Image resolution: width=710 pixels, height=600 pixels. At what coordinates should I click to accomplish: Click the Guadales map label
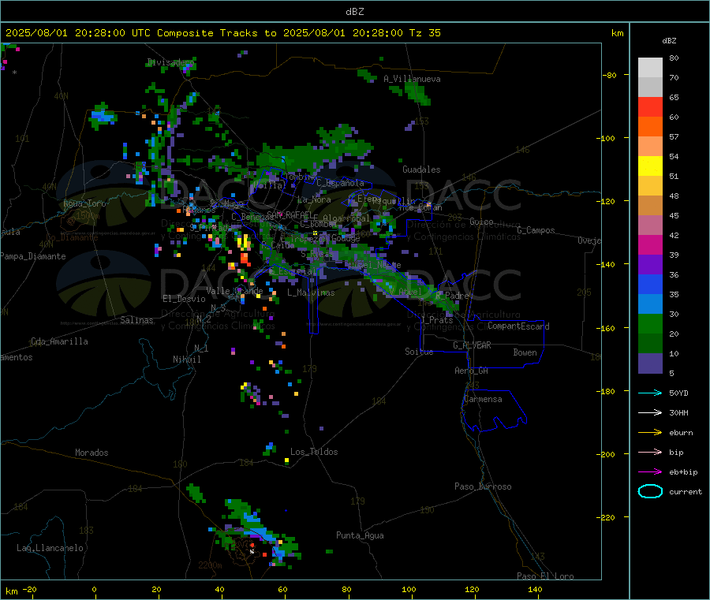(421, 170)
